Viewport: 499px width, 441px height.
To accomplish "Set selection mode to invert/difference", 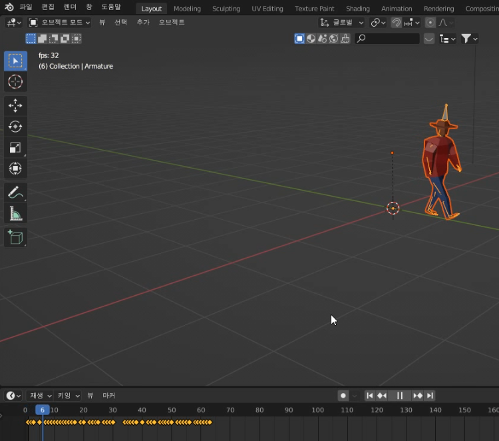I will point(65,39).
